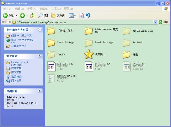
Task: Select the faded Local Settings folder icon
Action: tap(89, 43)
